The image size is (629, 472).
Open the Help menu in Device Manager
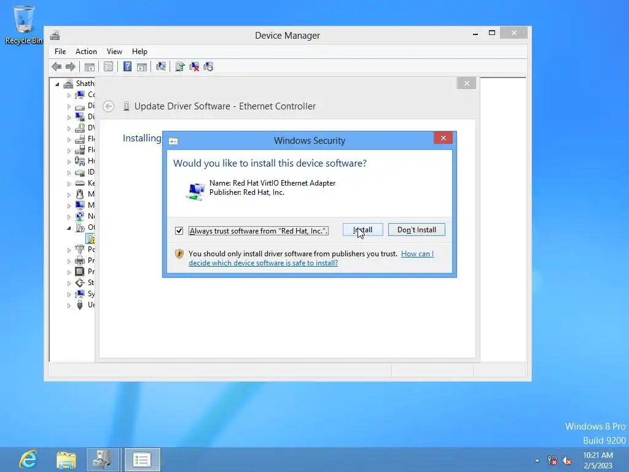(139, 52)
